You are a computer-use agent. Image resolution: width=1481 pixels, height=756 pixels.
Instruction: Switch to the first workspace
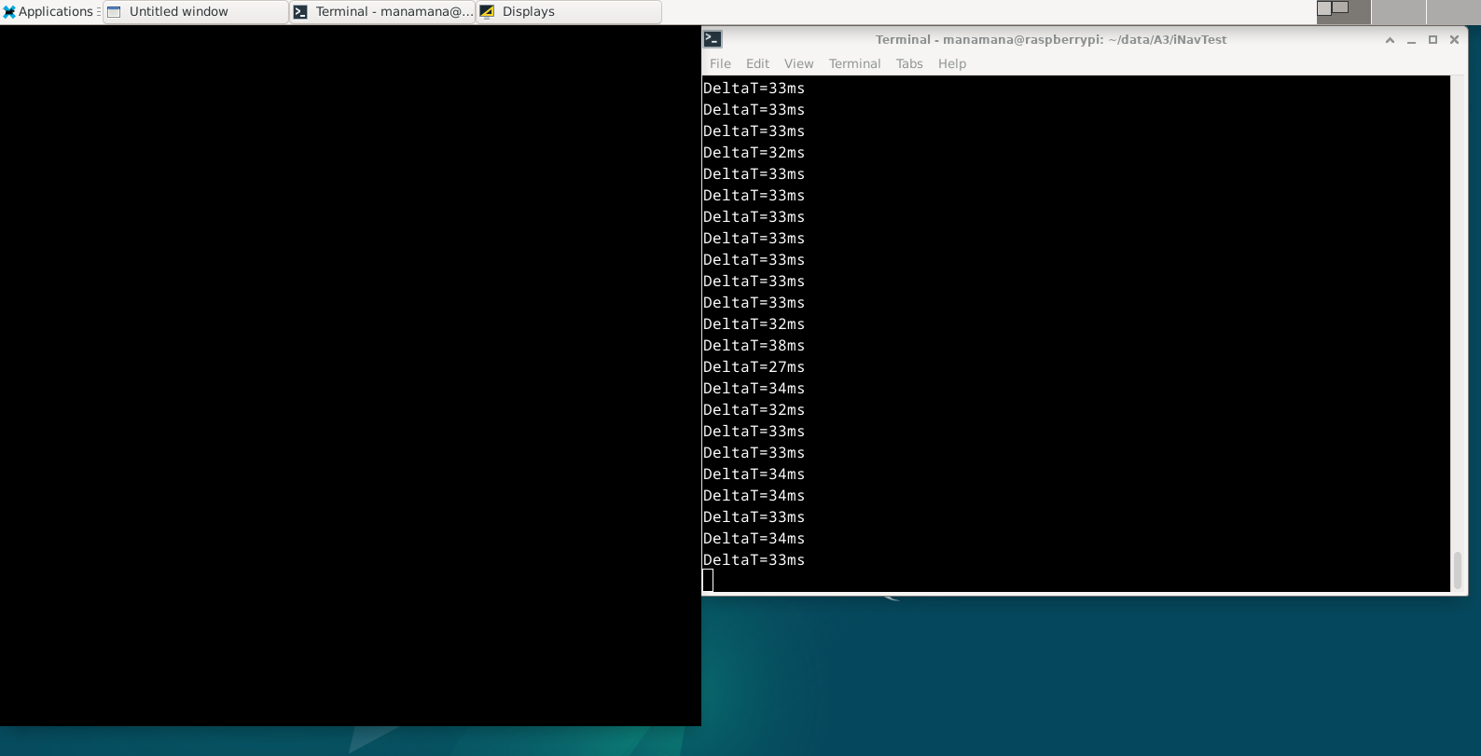click(1343, 12)
